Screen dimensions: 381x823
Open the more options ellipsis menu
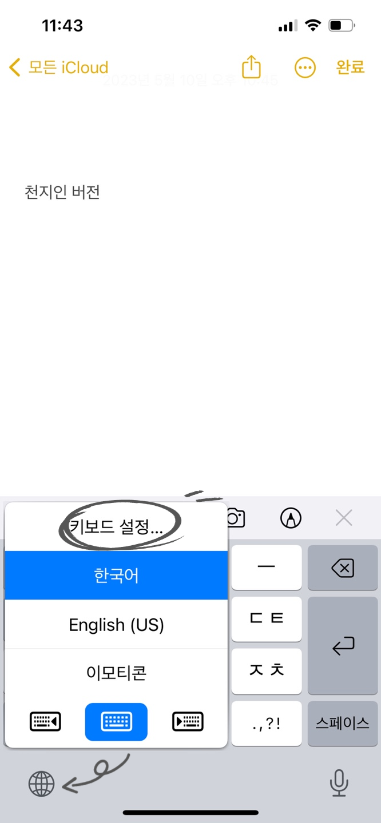[305, 67]
